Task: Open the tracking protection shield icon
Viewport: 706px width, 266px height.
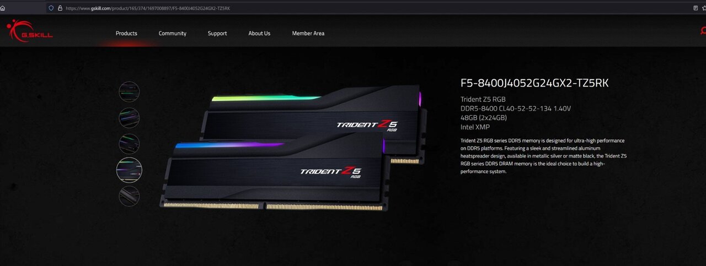Action: (51, 8)
